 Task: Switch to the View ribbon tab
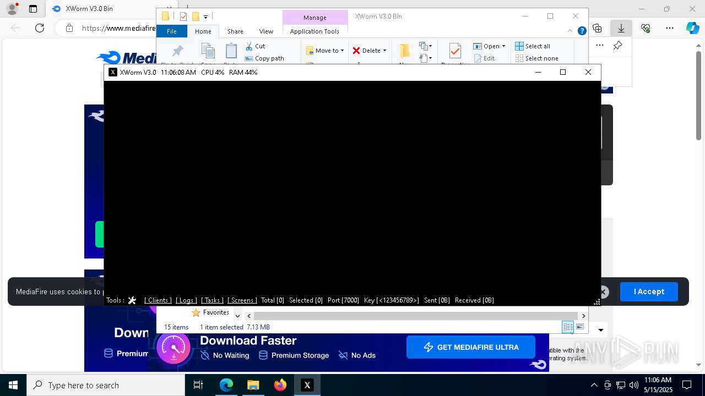coord(266,31)
